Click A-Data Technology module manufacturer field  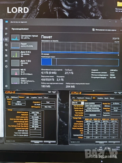(x=93, y=108)
